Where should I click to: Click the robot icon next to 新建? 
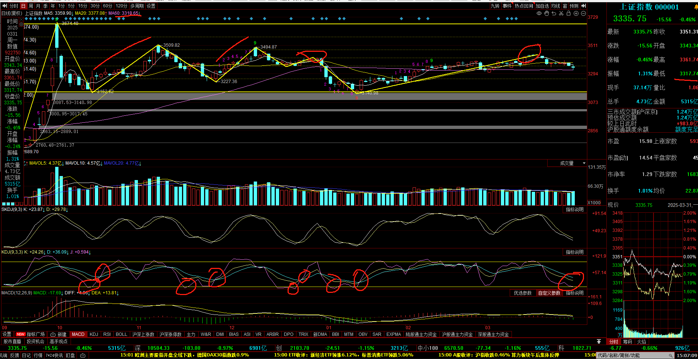click(x=53, y=334)
